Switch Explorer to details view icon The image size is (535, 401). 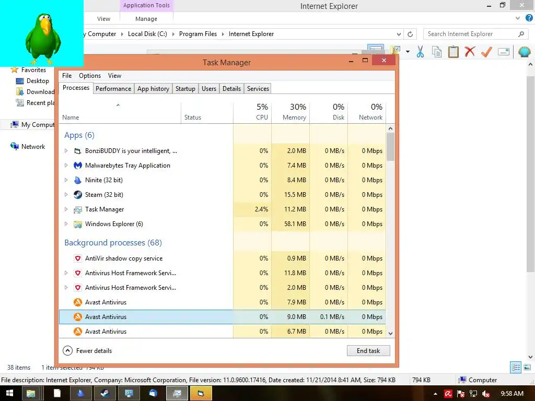click(516, 367)
